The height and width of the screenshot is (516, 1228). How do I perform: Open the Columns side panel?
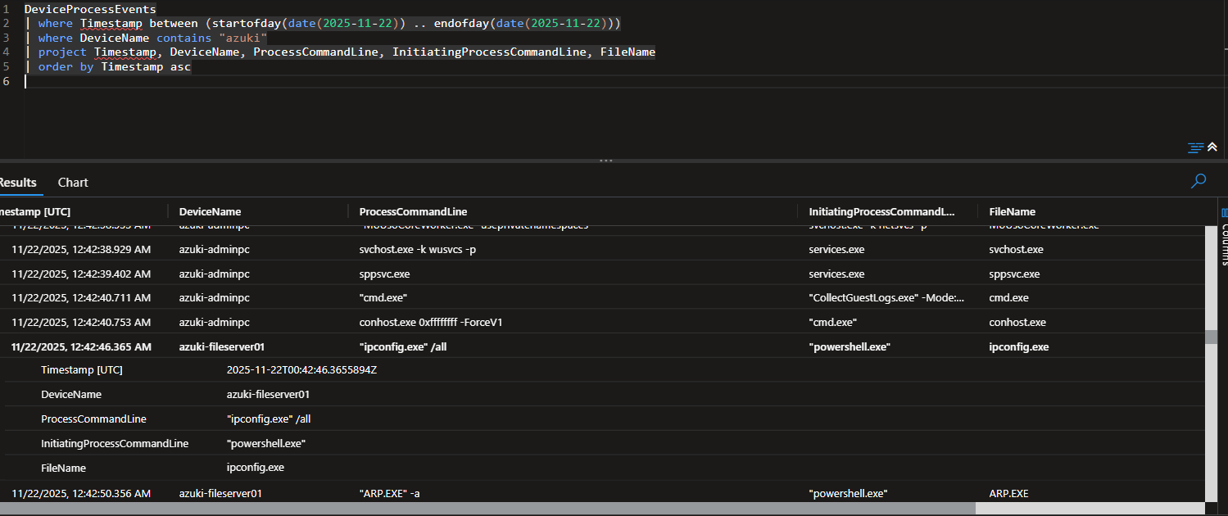point(1225,238)
